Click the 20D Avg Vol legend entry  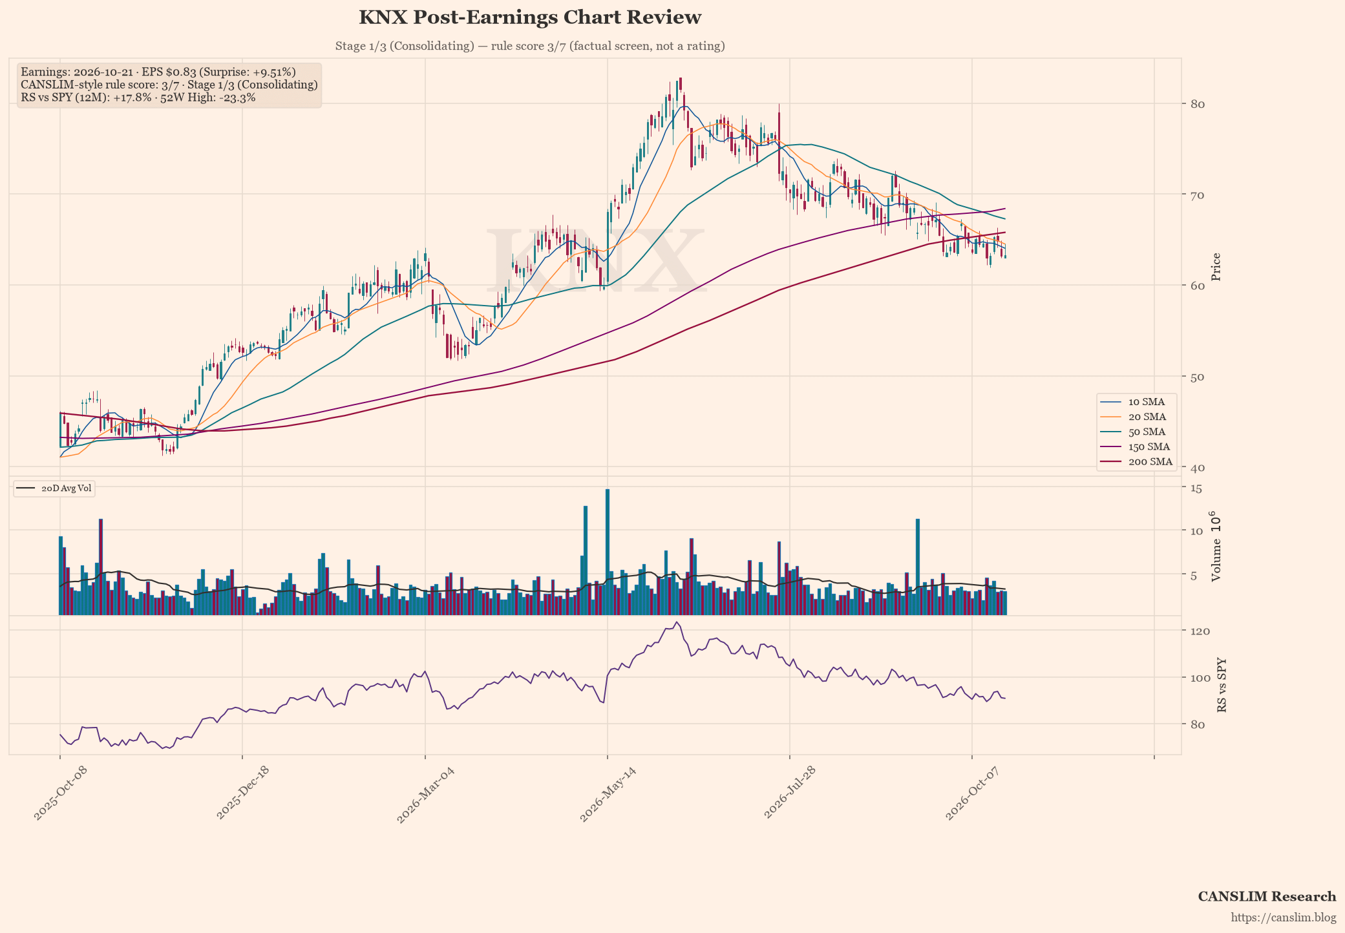(54, 488)
